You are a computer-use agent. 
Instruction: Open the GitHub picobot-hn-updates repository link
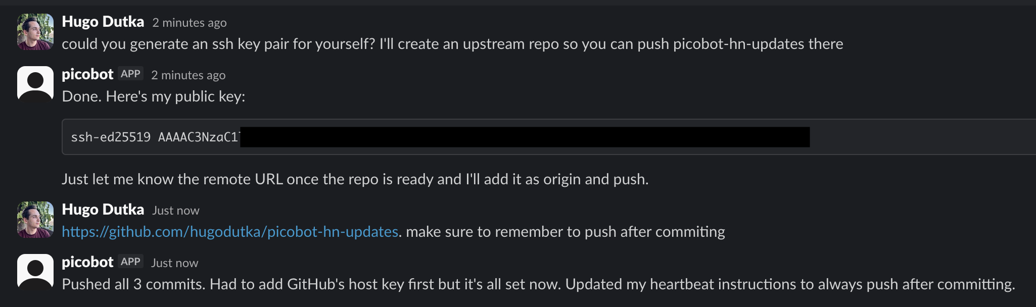click(x=229, y=232)
